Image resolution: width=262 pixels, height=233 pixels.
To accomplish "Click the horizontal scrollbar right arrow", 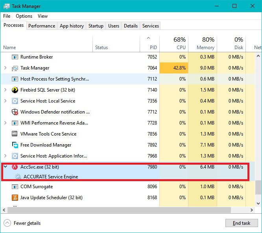I will point(252,210).
